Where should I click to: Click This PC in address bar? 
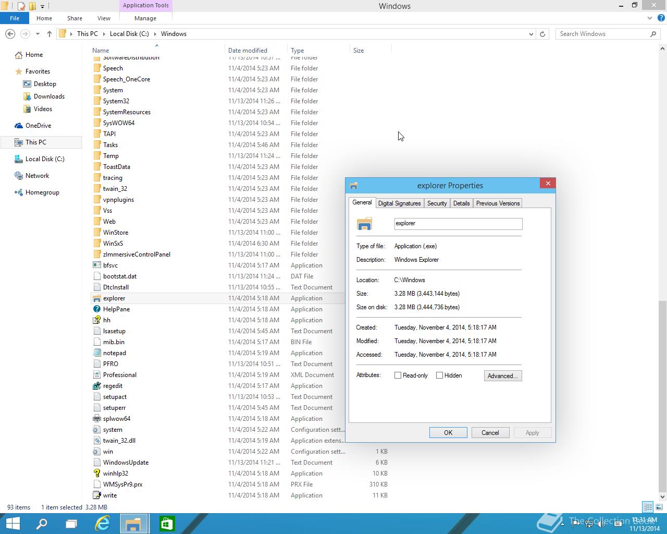pos(88,34)
